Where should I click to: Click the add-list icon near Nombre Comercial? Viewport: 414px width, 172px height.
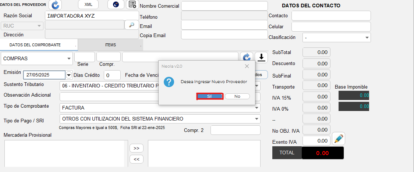[131, 4]
